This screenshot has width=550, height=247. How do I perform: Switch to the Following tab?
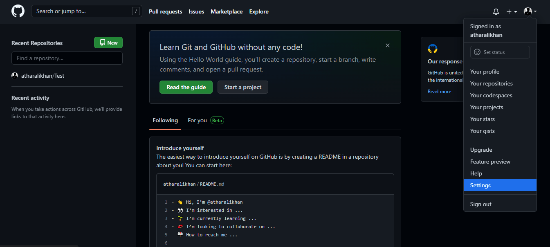coord(165,121)
